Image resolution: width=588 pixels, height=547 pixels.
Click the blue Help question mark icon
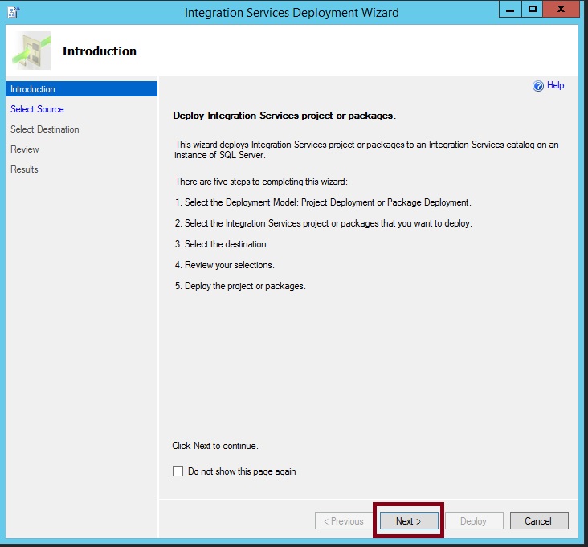pyautogui.click(x=537, y=86)
